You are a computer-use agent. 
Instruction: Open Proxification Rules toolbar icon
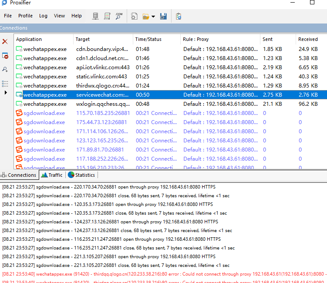click(x=107, y=16)
